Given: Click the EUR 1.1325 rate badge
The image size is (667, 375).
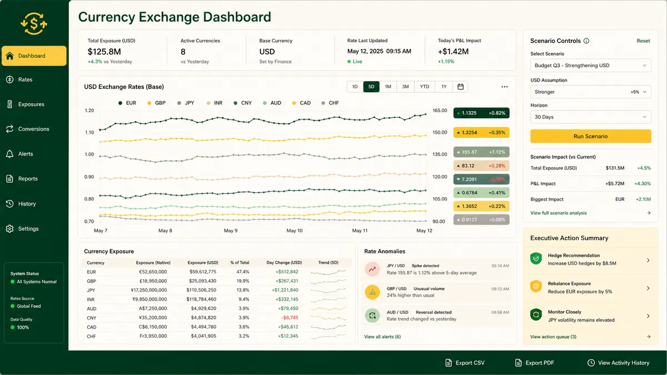Looking at the screenshot, I should (x=481, y=113).
